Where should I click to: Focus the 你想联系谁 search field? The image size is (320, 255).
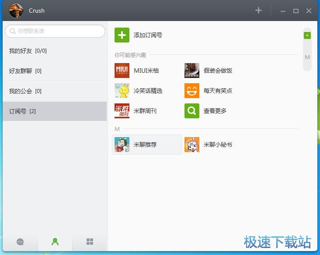pyautogui.click(x=55, y=31)
